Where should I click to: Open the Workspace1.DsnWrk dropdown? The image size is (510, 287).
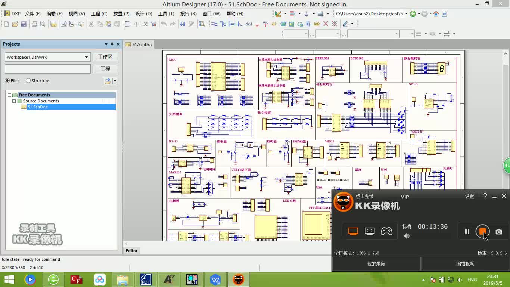tap(86, 57)
